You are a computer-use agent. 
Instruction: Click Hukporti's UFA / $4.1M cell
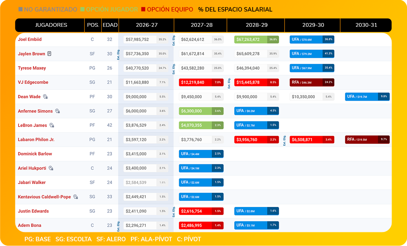pos(201,168)
